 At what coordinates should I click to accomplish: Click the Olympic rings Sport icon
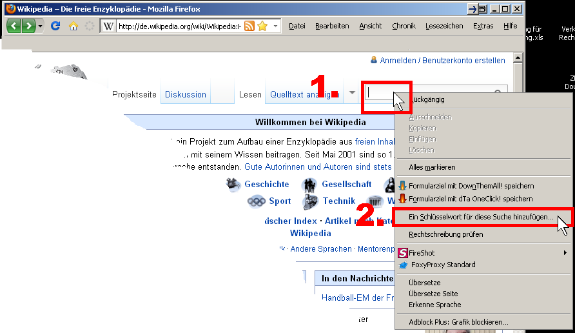click(256, 201)
